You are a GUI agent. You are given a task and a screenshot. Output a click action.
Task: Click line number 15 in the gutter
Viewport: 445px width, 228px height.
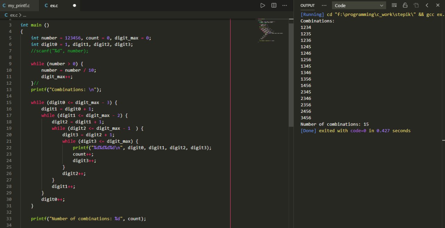tap(9, 102)
